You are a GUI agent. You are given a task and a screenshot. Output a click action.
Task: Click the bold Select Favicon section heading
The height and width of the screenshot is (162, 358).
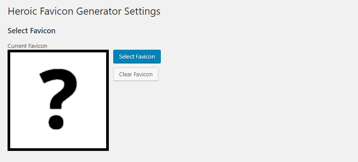pyautogui.click(x=32, y=31)
